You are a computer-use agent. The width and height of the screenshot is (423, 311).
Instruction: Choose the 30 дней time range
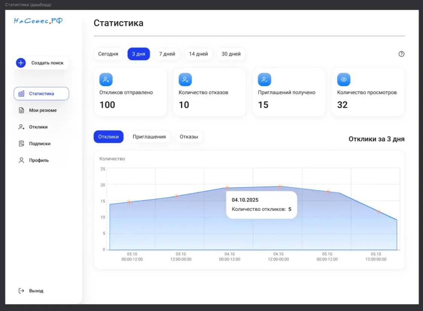click(x=231, y=54)
